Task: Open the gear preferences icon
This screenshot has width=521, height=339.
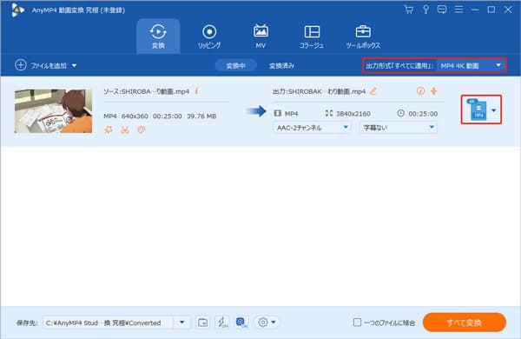Action: [263, 322]
